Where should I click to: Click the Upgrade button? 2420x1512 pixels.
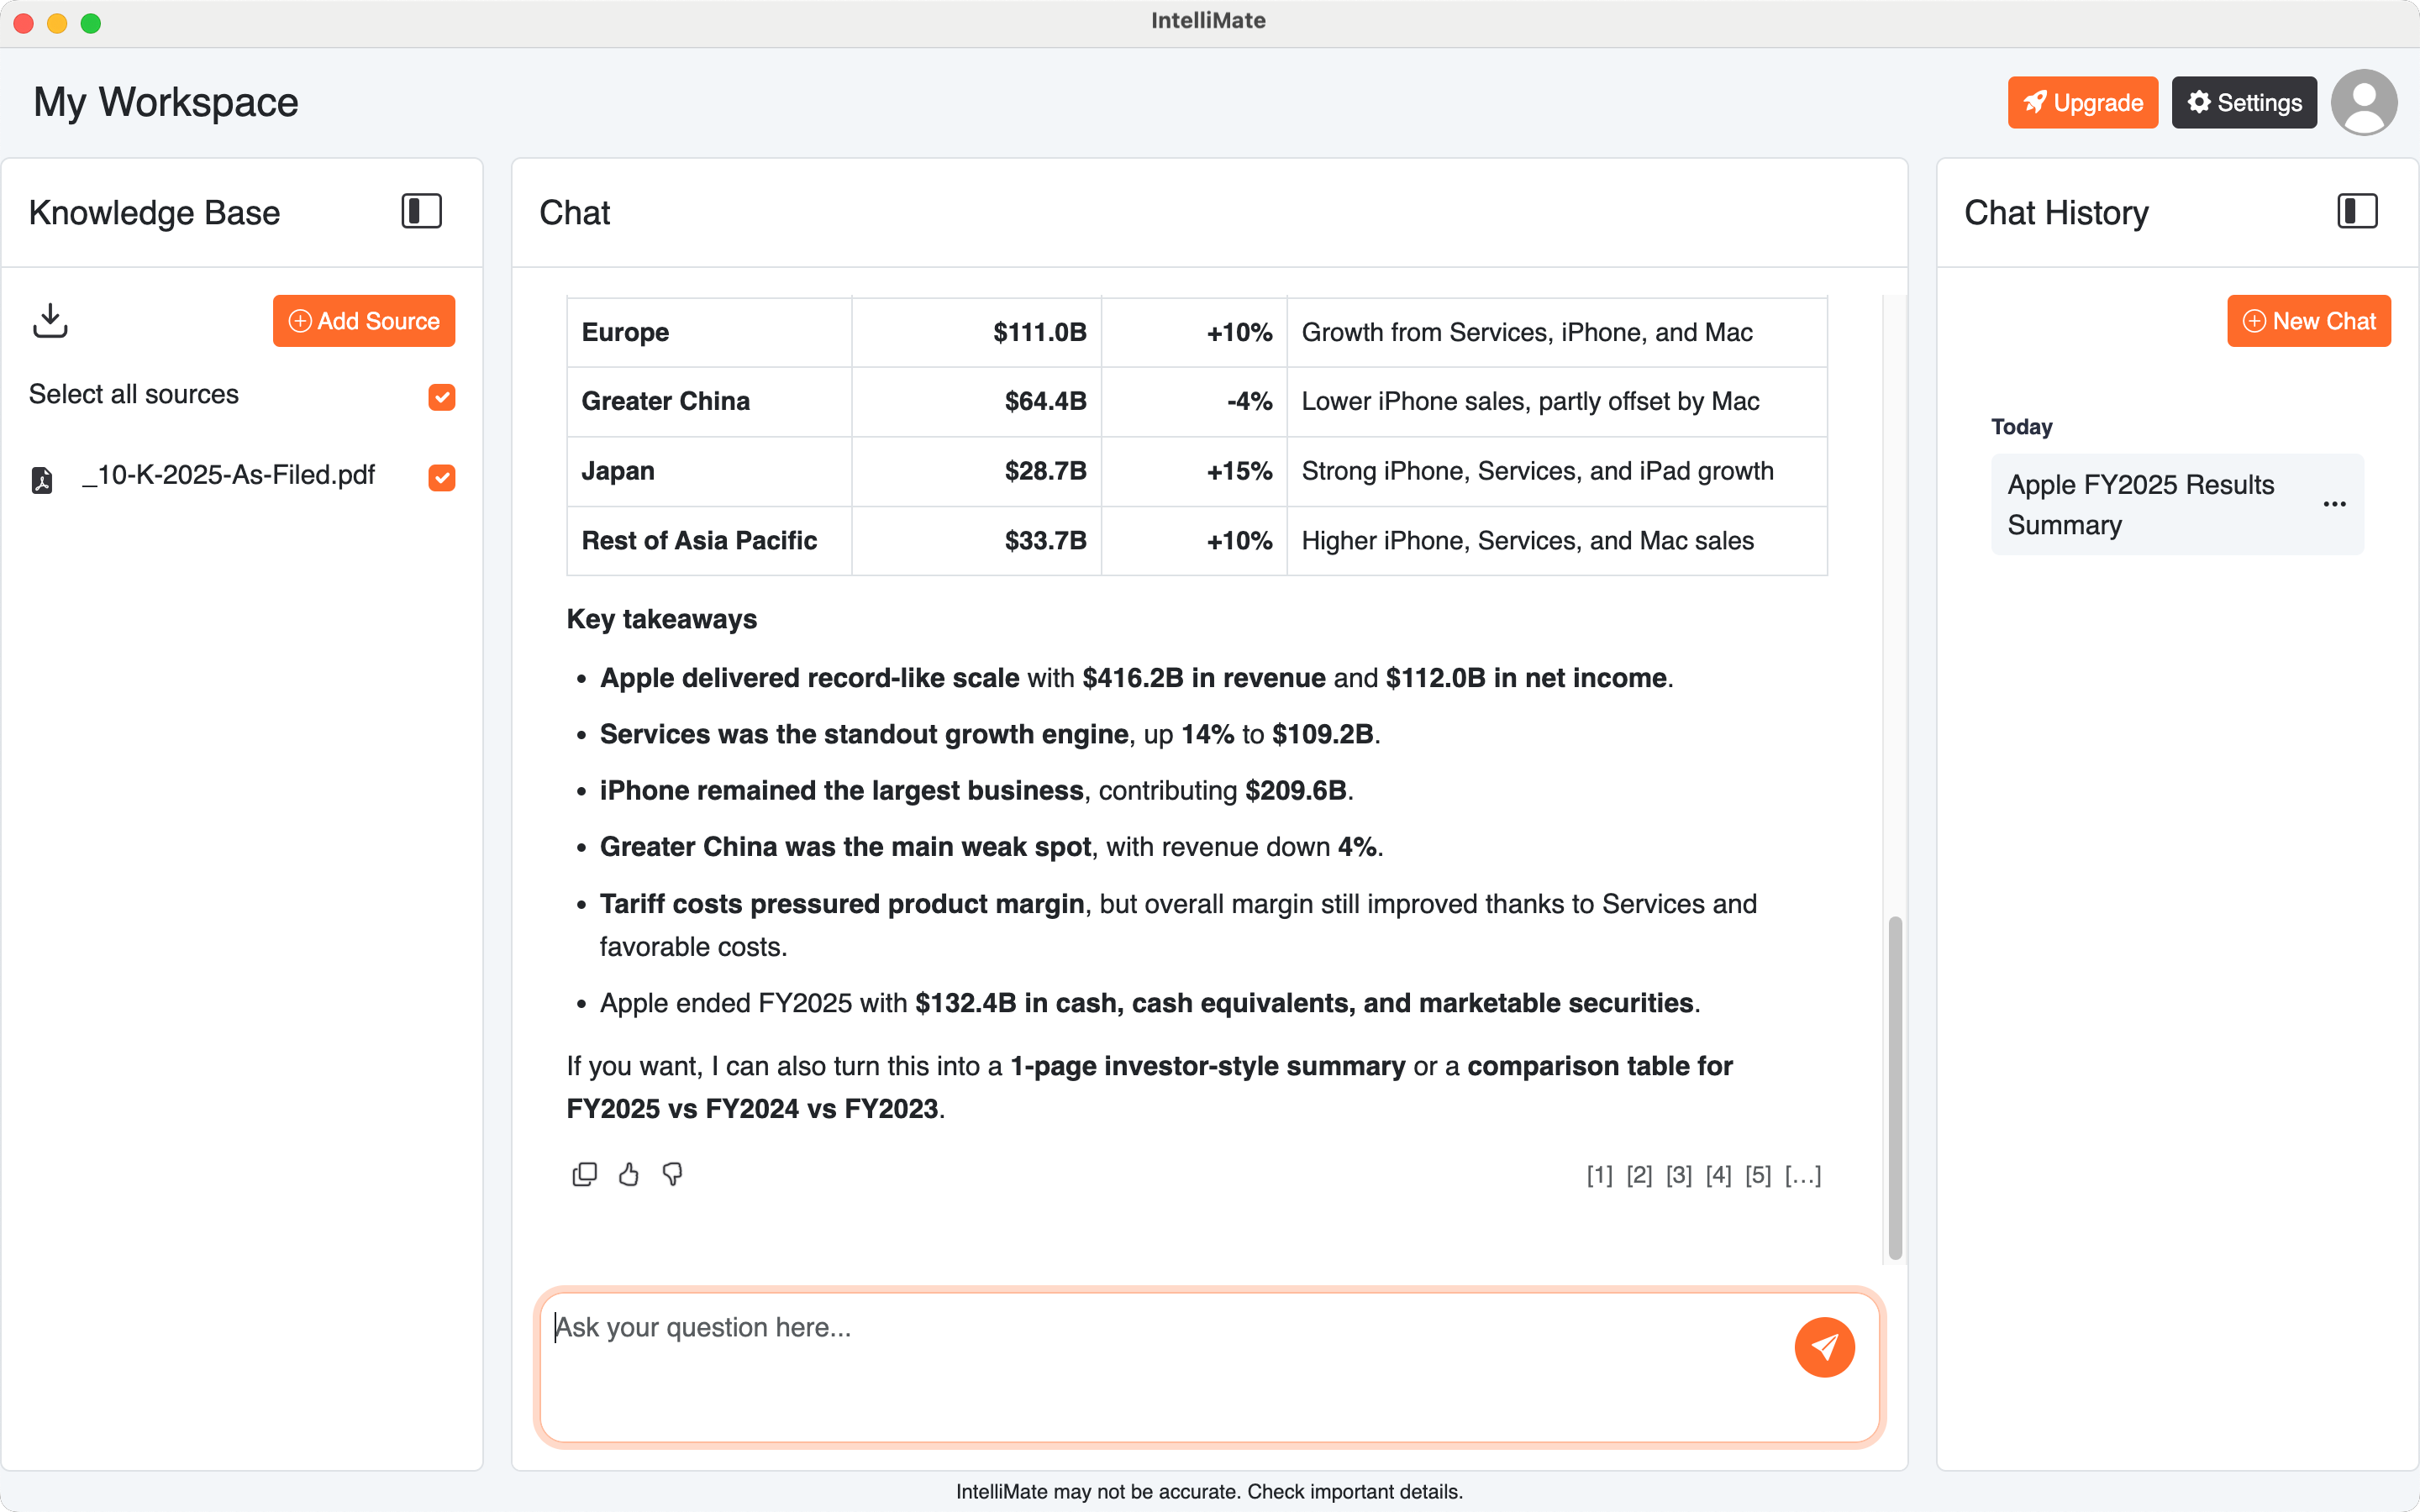tap(2082, 101)
